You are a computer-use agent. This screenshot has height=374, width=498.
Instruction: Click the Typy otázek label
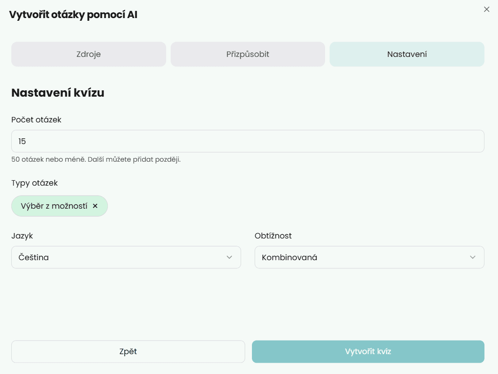point(34,183)
